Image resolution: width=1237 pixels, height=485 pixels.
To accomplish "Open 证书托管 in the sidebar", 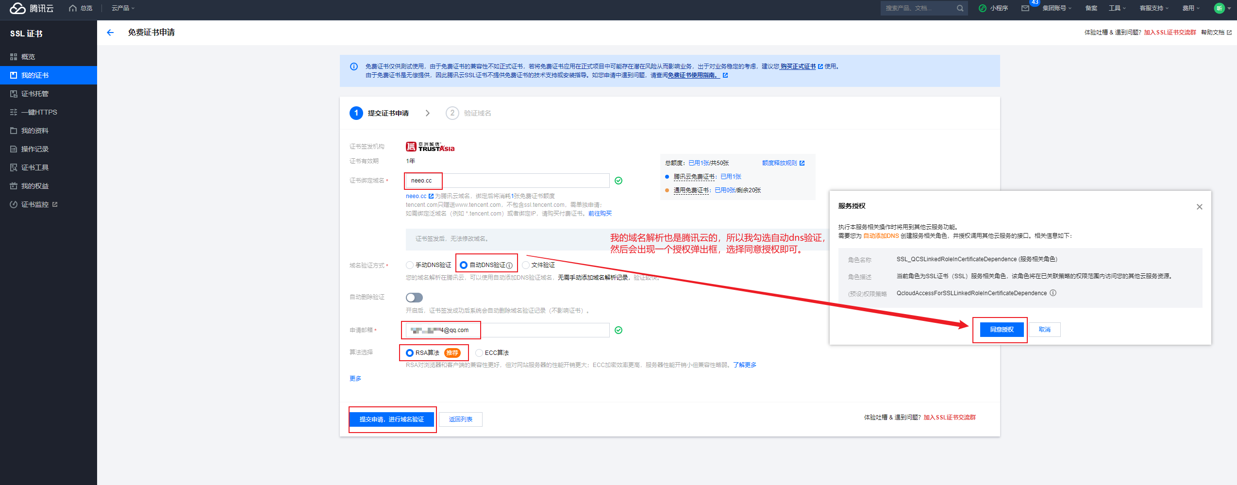I will point(35,94).
